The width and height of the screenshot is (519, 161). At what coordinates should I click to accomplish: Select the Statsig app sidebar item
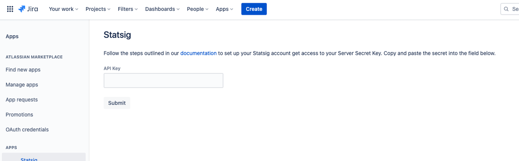point(44,157)
